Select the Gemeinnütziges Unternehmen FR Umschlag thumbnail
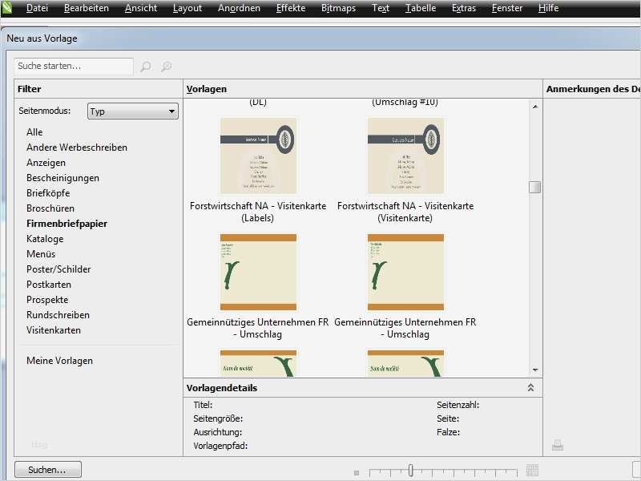641x481 pixels. click(256, 273)
